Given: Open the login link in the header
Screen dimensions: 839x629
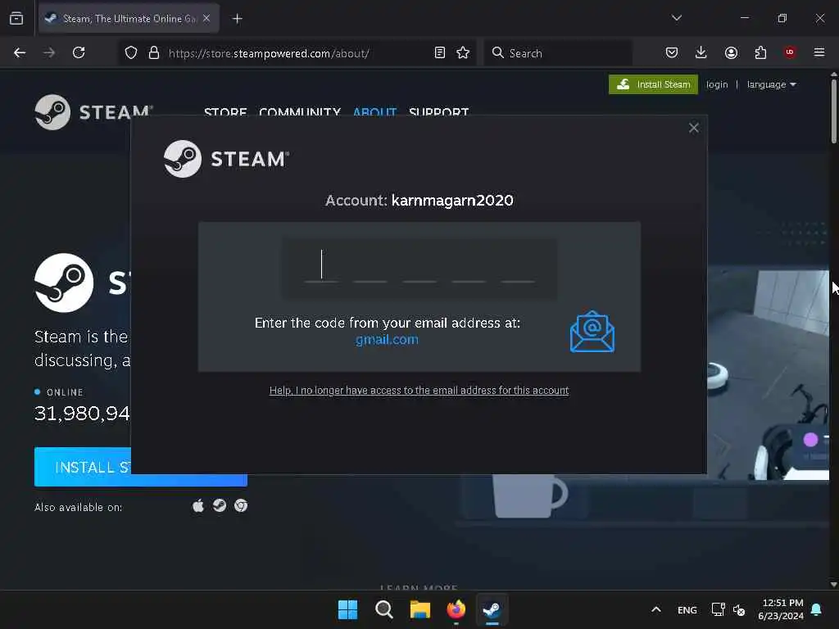Looking at the screenshot, I should [716, 84].
